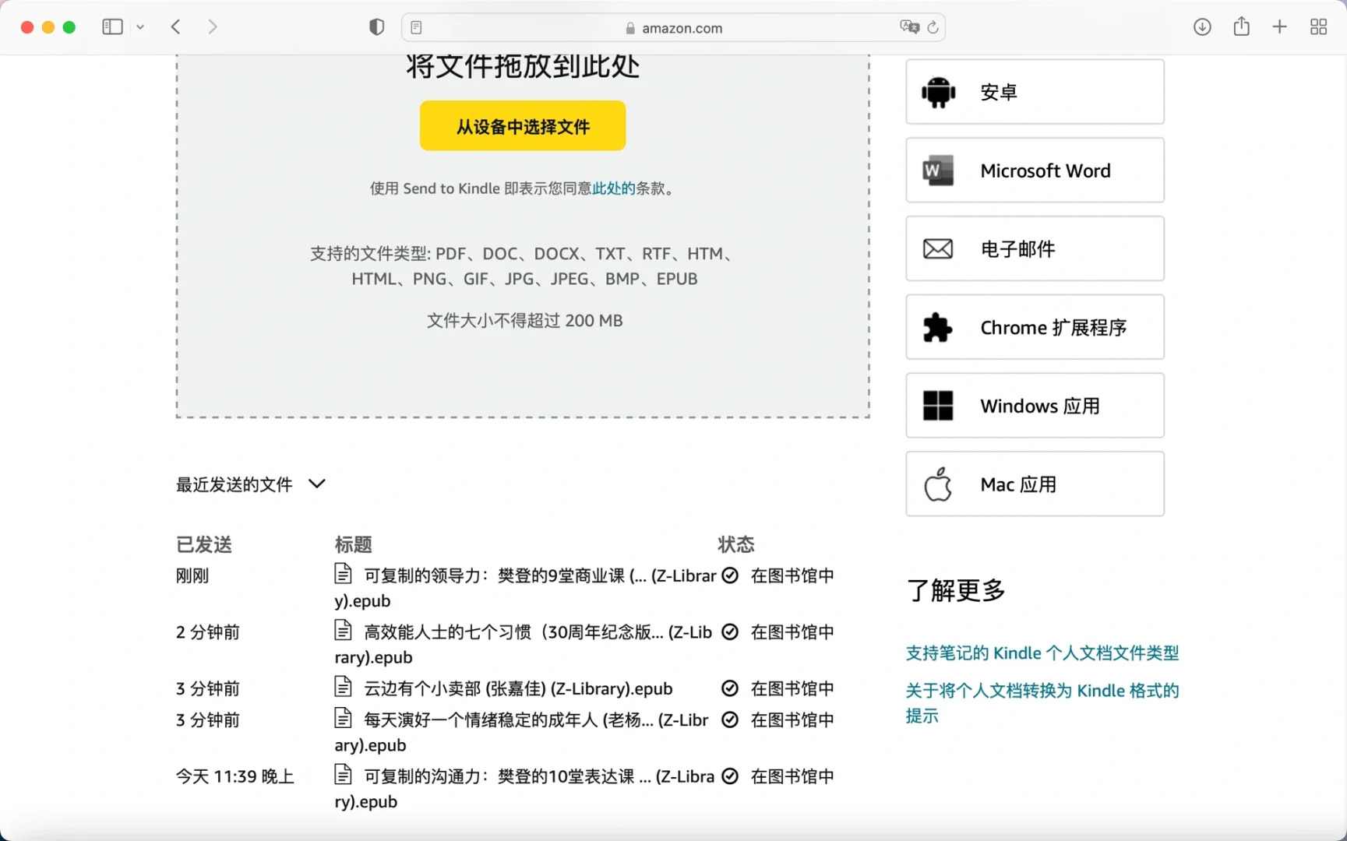Open the Microsoft Word option
Screen dimensions: 1347x841
1035,171
